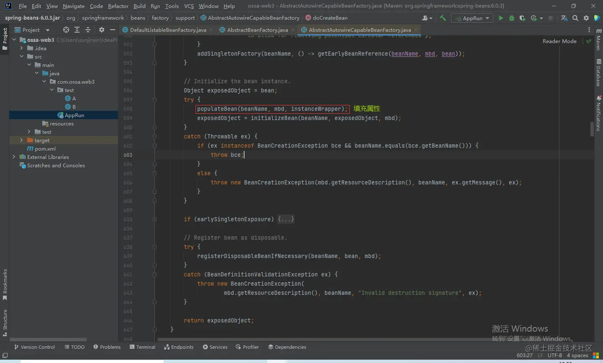Collapse the src folder
This screenshot has width=603, height=363.
(21, 56)
